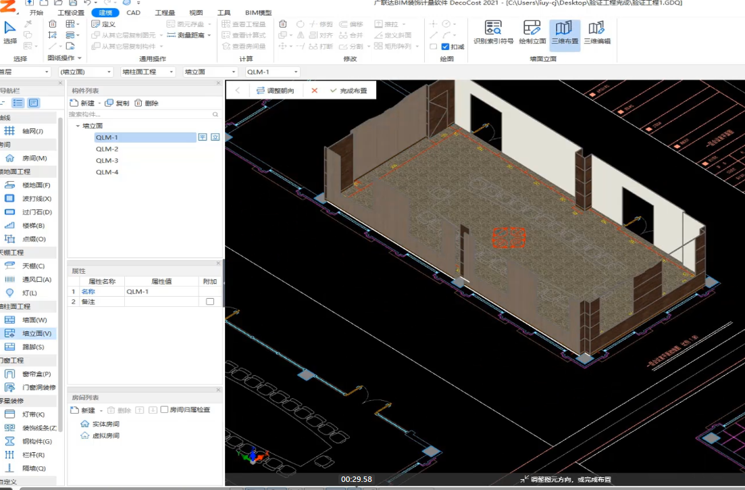This screenshot has height=490, width=745.
Task: Uncheck the 扣减 checkbox
Action: pyautogui.click(x=445, y=47)
